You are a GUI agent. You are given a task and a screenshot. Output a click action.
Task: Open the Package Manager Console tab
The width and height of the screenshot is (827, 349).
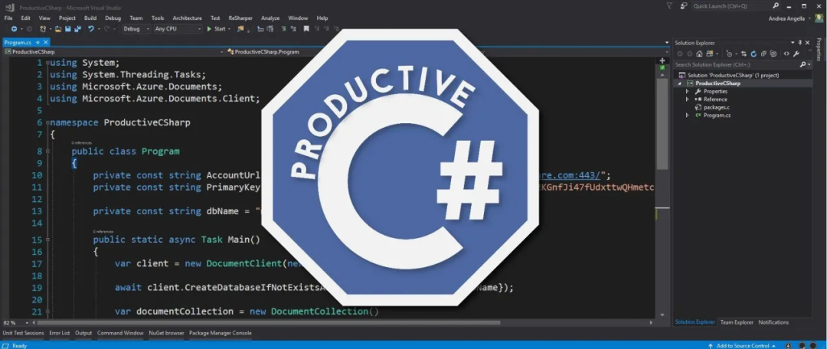pos(221,333)
